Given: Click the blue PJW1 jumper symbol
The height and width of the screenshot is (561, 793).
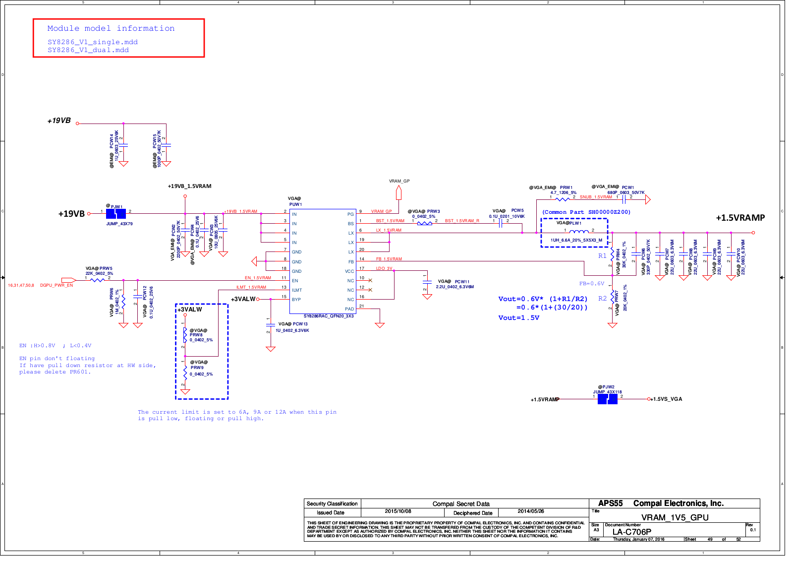Looking at the screenshot, I should 116,214.
